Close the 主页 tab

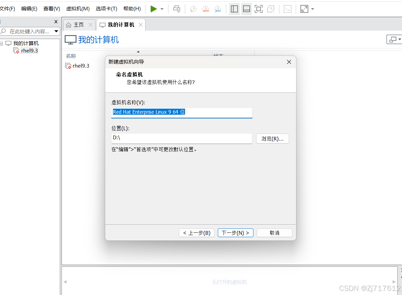coord(90,25)
